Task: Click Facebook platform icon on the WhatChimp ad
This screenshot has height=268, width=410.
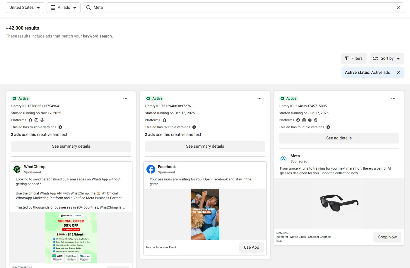Action: pyautogui.click(x=30, y=120)
